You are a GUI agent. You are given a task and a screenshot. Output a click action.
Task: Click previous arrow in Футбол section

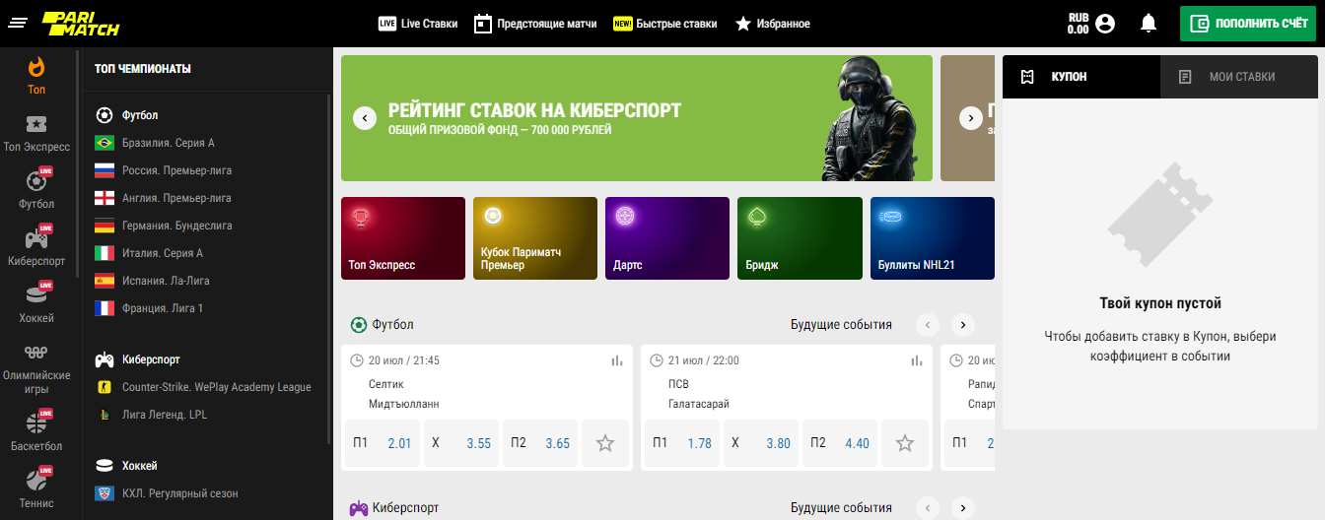click(x=928, y=325)
